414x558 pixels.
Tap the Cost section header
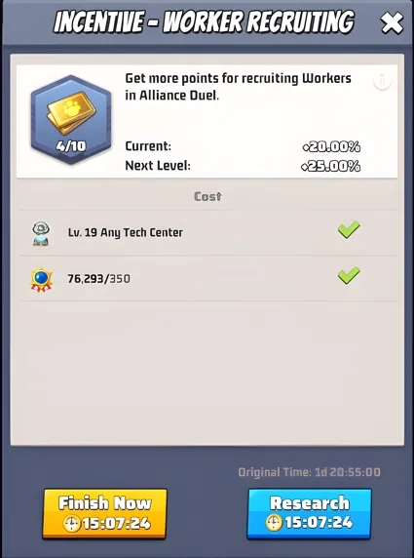pyautogui.click(x=207, y=196)
